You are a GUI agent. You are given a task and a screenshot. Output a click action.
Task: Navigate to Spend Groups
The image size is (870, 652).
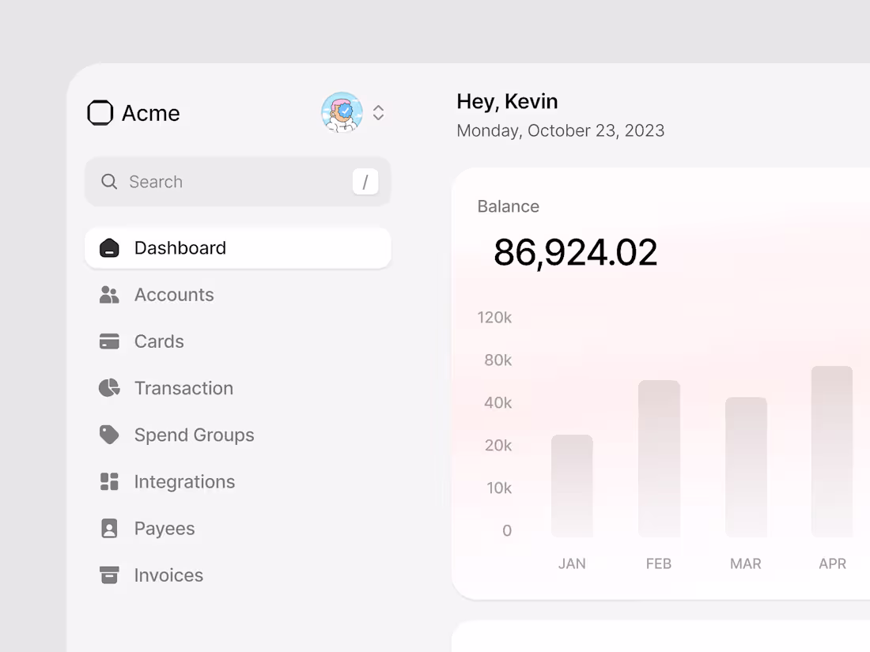coord(195,435)
